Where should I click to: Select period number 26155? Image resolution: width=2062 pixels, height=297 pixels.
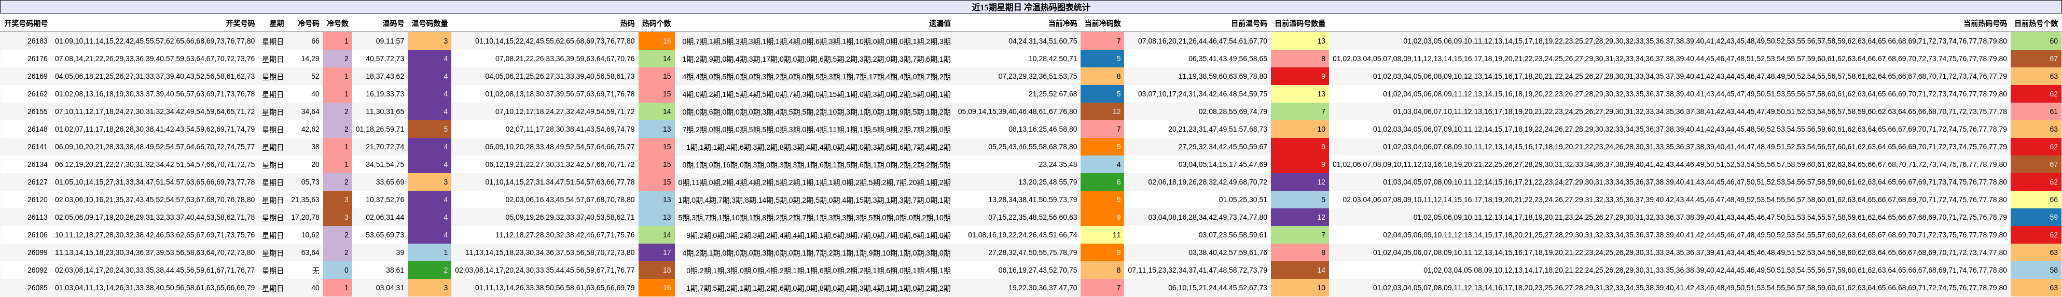tap(38, 111)
